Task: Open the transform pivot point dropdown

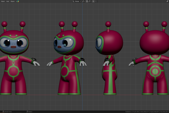Action: tap(83, 1)
